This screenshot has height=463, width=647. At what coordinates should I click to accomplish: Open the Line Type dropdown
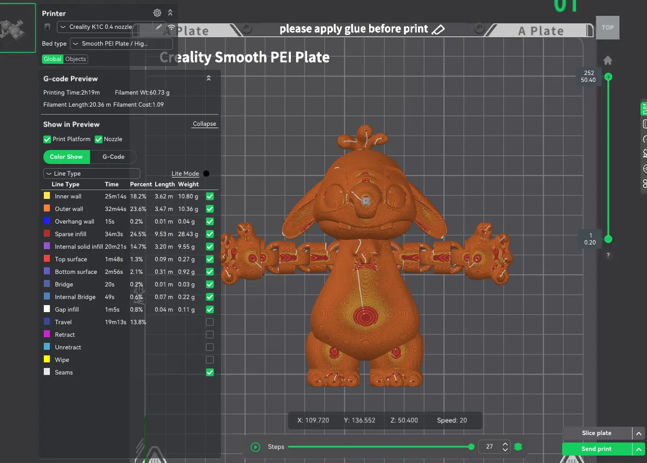click(92, 174)
